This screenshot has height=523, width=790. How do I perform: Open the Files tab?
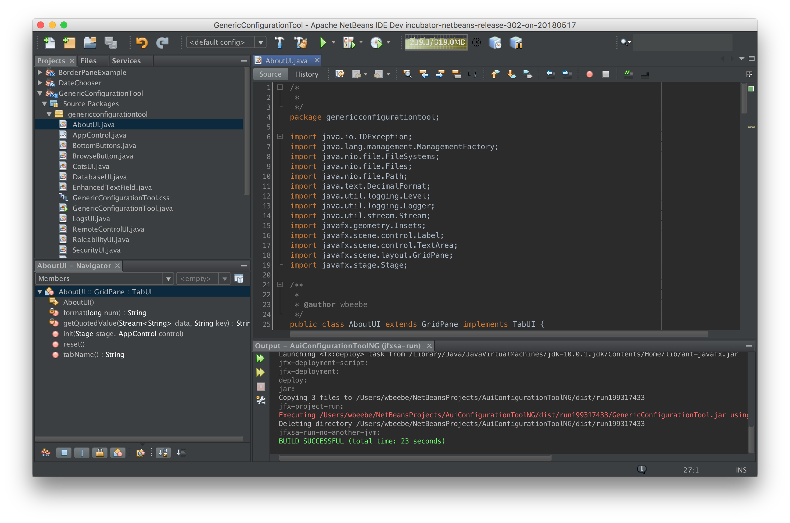click(x=88, y=61)
